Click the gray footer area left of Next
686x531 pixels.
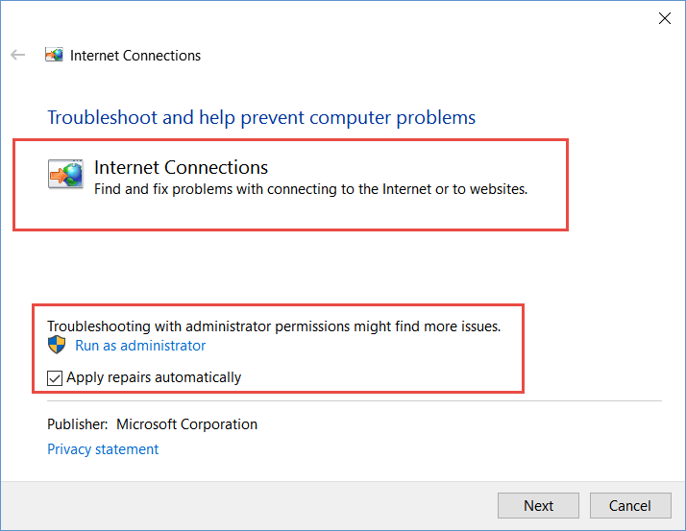coord(250,506)
